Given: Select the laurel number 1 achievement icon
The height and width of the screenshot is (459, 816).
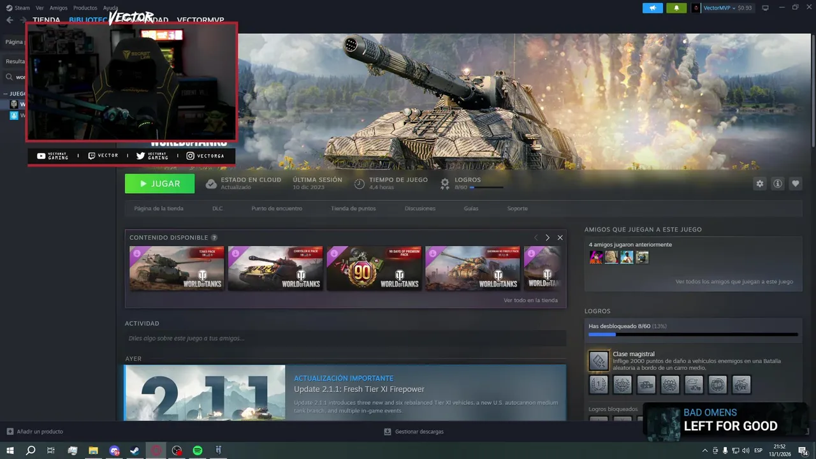Looking at the screenshot, I should [599, 384].
